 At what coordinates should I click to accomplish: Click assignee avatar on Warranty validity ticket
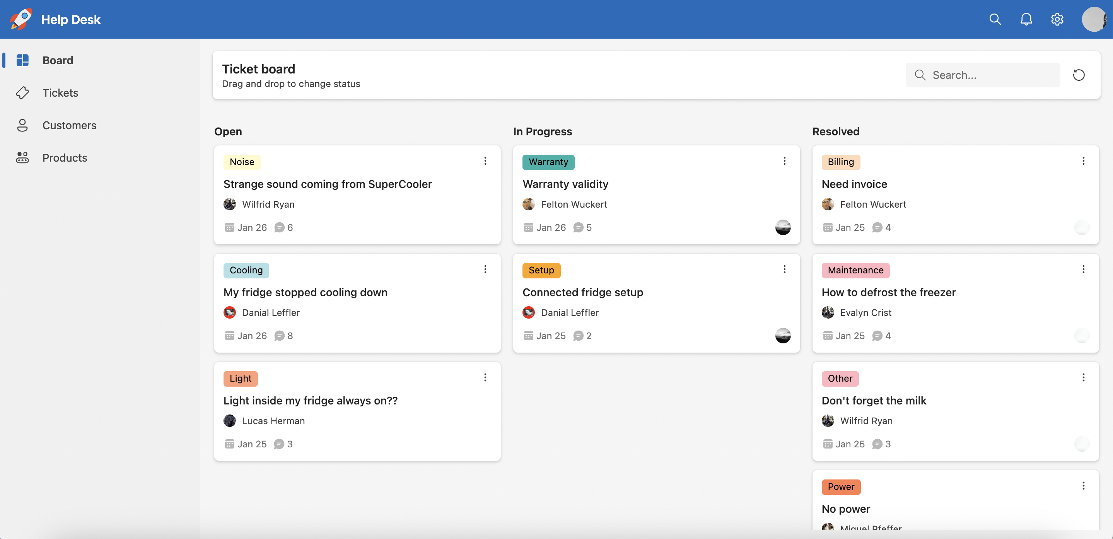pos(782,228)
